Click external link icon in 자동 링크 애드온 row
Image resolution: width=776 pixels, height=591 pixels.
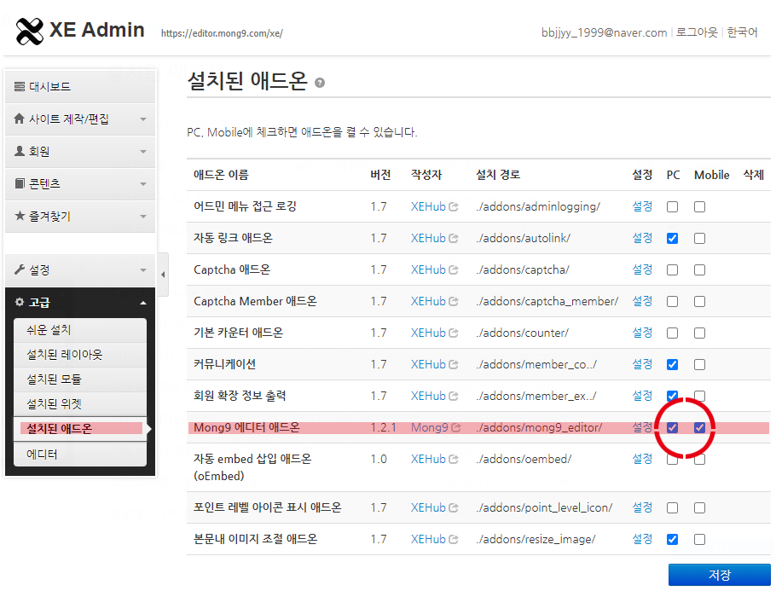454,239
